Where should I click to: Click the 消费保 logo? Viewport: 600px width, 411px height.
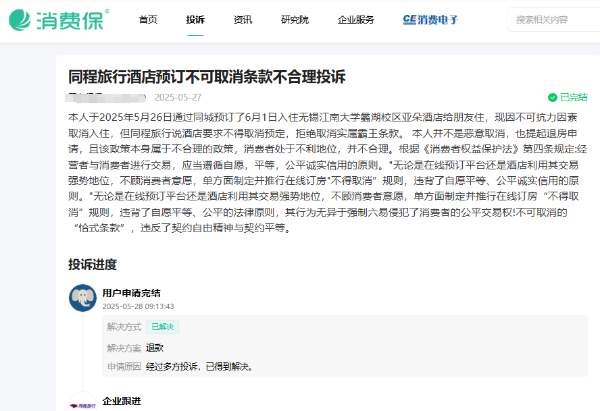[59, 20]
